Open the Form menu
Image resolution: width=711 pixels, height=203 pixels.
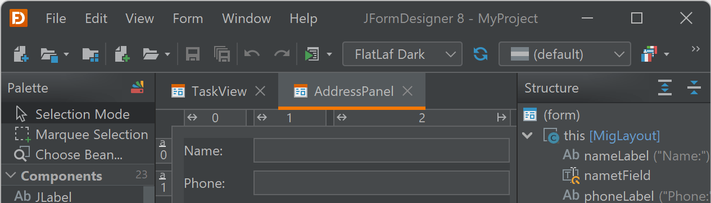pos(188,19)
